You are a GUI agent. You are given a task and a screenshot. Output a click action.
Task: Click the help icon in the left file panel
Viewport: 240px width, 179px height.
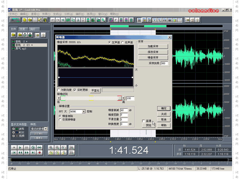(x=43, y=35)
